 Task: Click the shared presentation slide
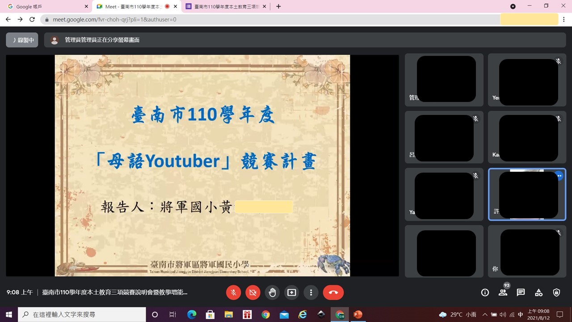click(x=202, y=165)
